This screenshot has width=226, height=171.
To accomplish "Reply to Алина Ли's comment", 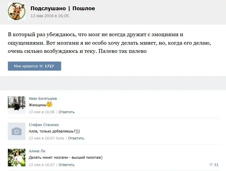I will pos(67,165).
